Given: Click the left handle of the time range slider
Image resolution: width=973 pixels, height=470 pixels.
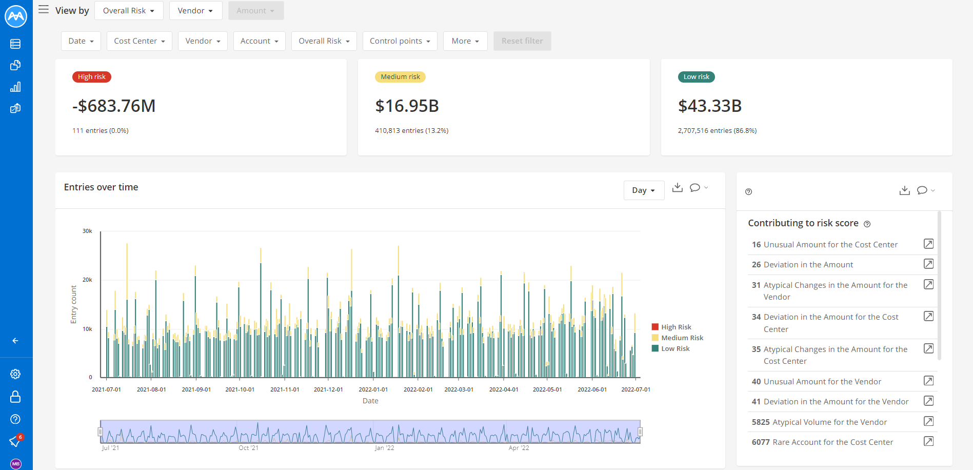Looking at the screenshot, I should click(x=101, y=432).
